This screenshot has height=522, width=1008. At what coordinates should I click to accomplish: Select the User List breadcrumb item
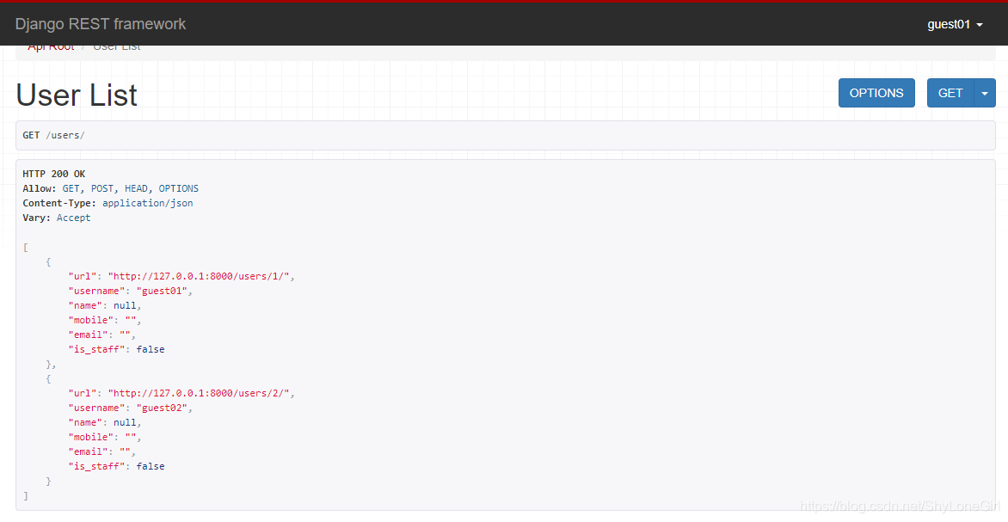click(x=116, y=46)
